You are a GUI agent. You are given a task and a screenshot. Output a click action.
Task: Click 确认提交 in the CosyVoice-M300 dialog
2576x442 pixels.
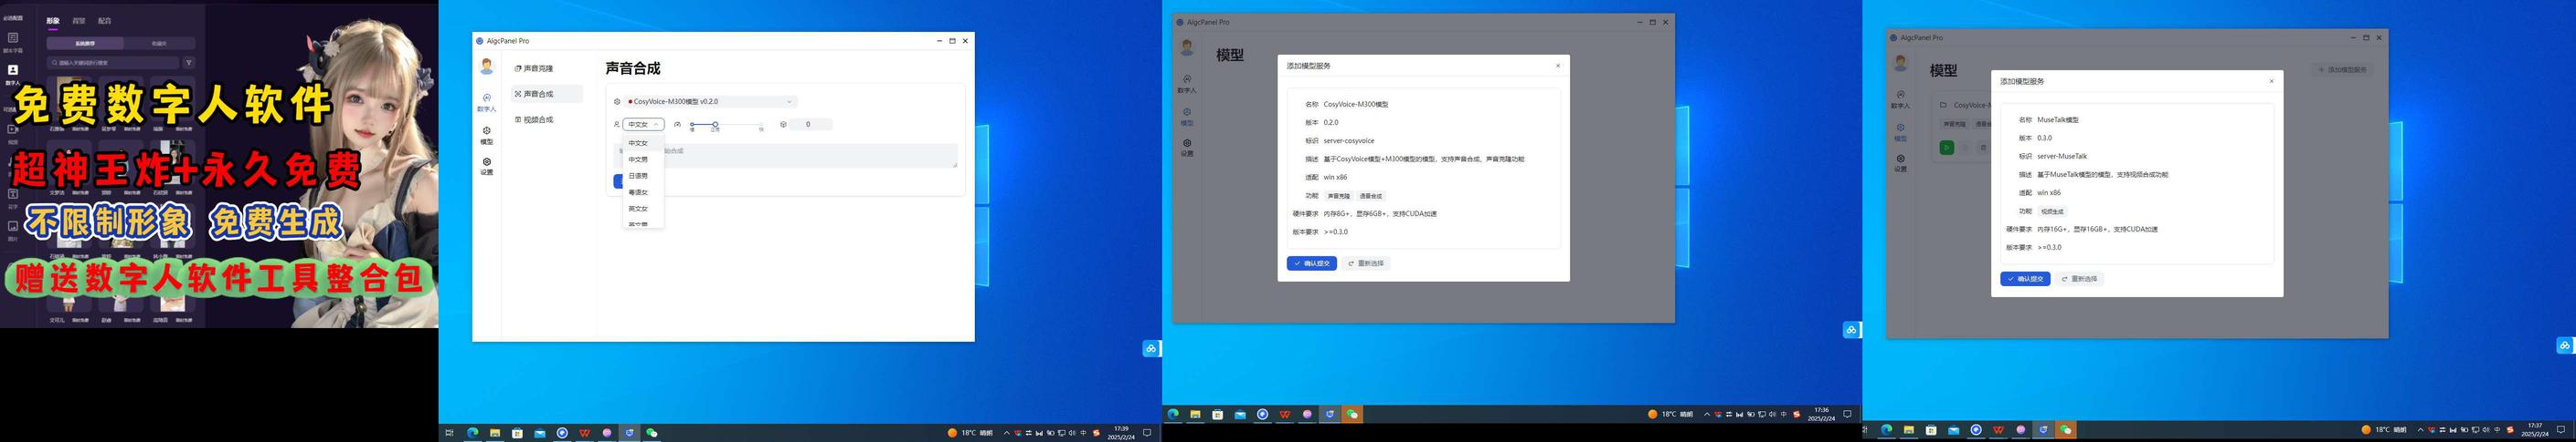point(1311,263)
